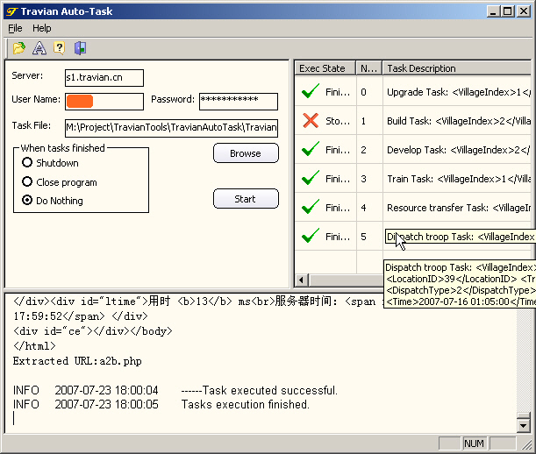Click 'Extracted URL:a2b.php' log line
Screen dimensions: 536x454
coord(77,361)
